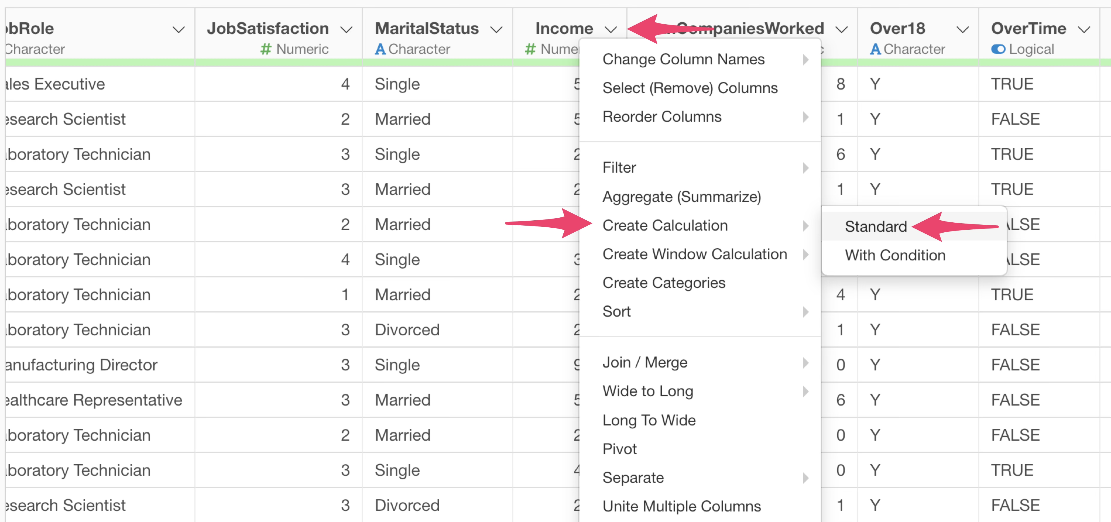Expand the Filter submenu arrow
This screenshot has width=1111, height=522.
(806, 168)
